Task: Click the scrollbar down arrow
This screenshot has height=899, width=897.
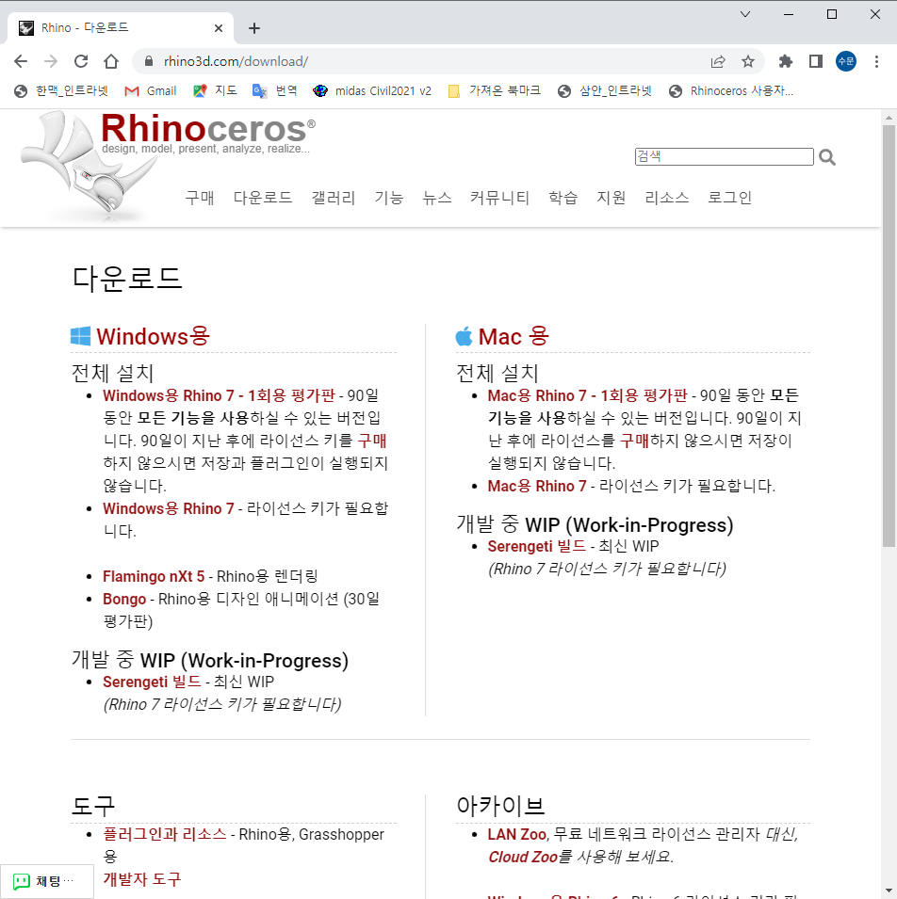Action: (889, 892)
